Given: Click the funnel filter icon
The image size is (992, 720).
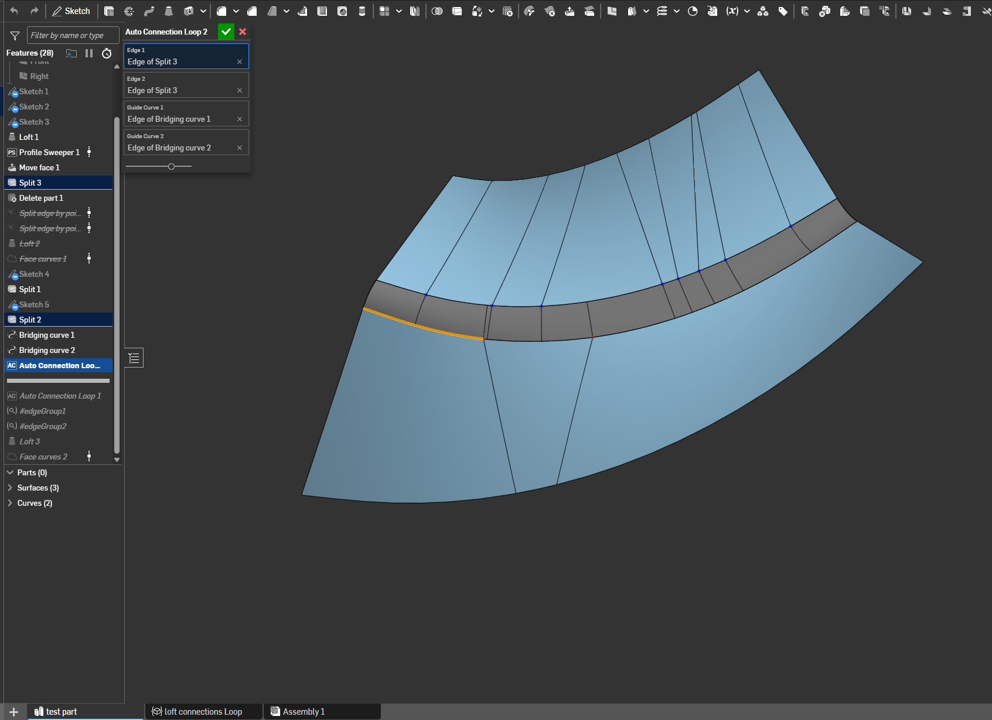Looking at the screenshot, I should coord(15,36).
